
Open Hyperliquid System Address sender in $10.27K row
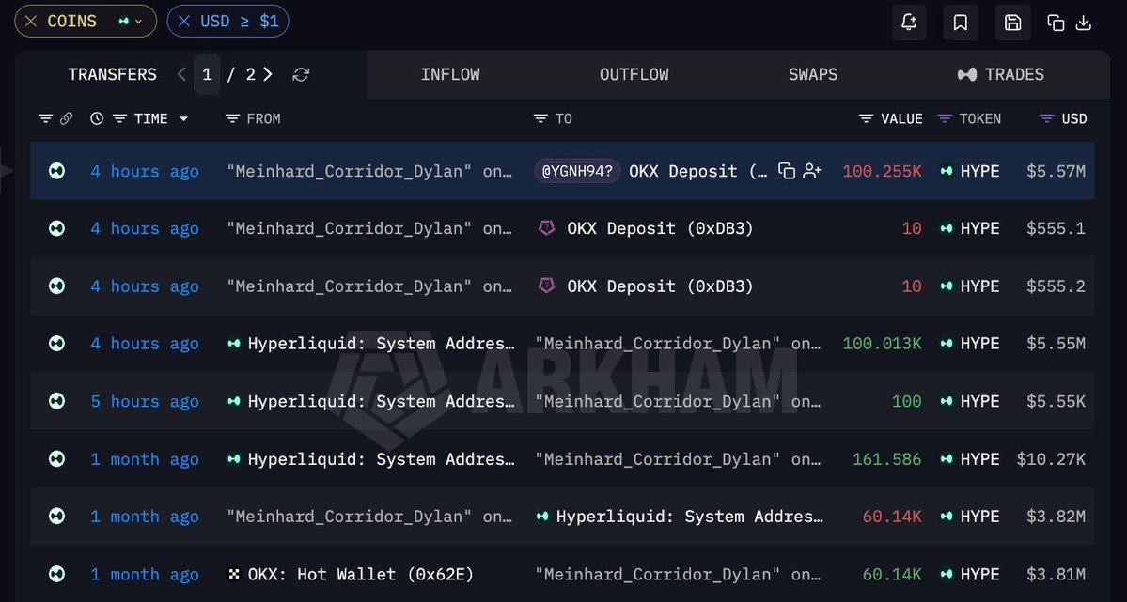(x=381, y=459)
